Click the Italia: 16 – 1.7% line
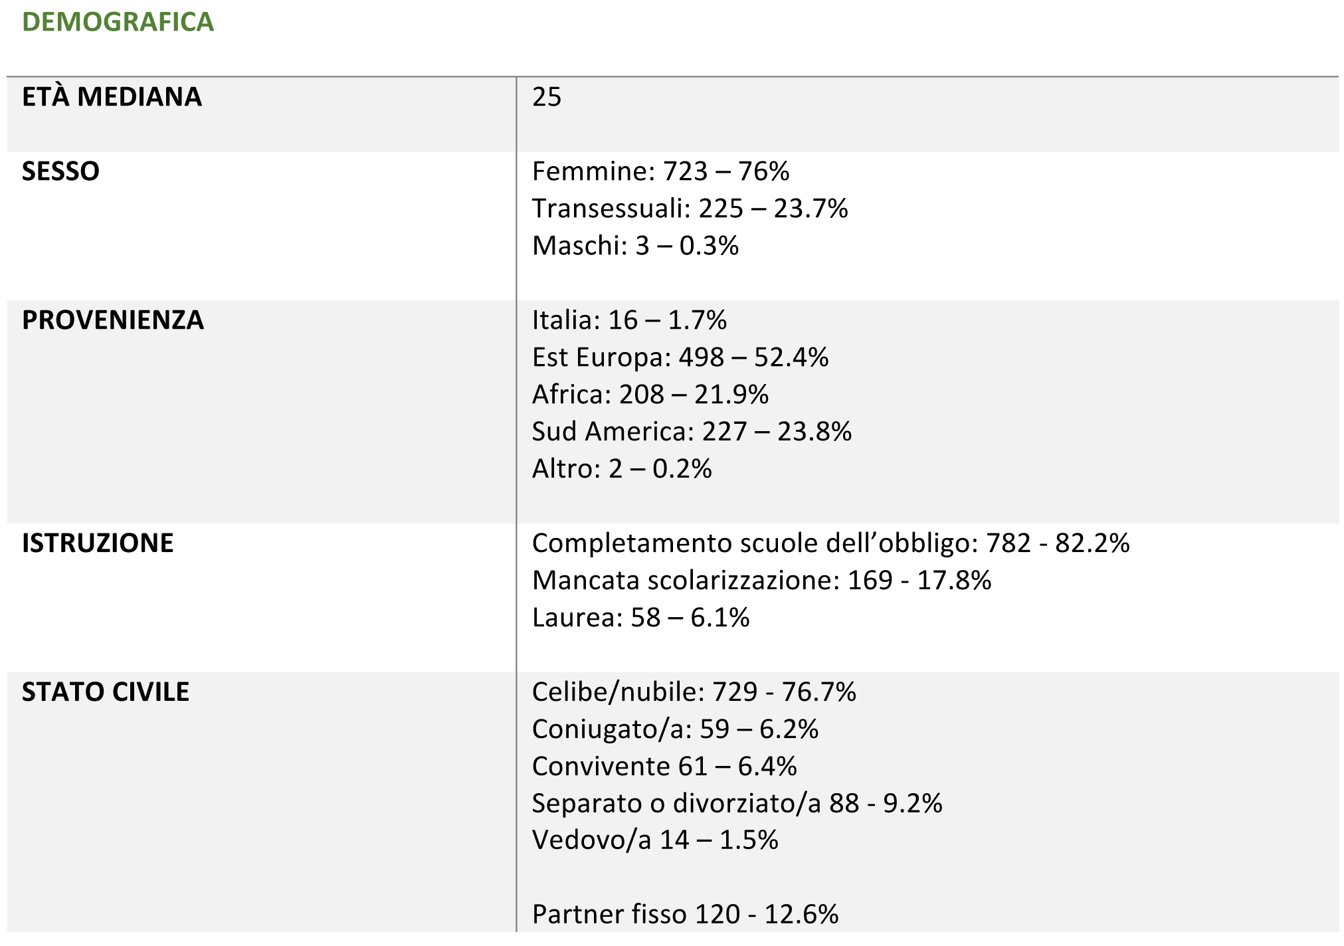 click(629, 320)
